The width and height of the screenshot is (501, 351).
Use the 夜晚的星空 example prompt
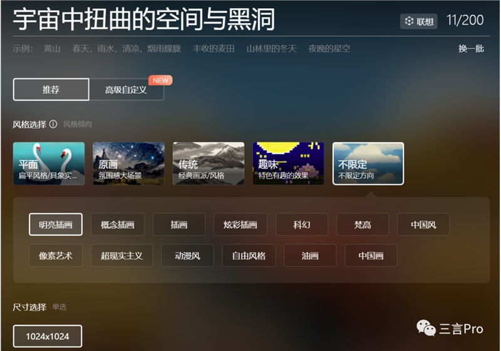click(329, 49)
